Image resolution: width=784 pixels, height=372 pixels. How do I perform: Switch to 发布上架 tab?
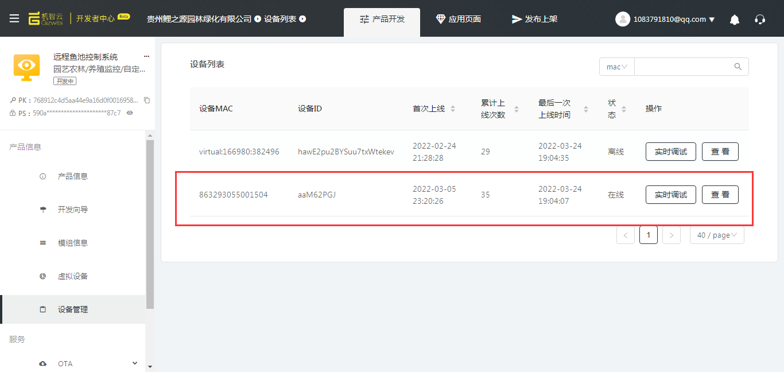tap(534, 19)
